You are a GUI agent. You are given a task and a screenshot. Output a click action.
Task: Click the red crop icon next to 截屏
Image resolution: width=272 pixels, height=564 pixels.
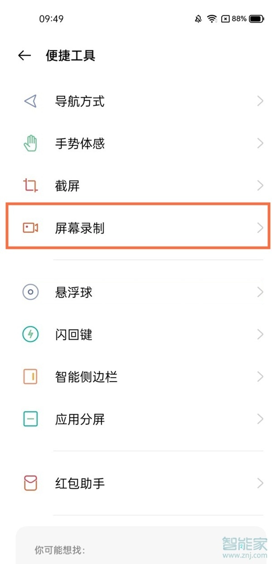pyautogui.click(x=30, y=185)
